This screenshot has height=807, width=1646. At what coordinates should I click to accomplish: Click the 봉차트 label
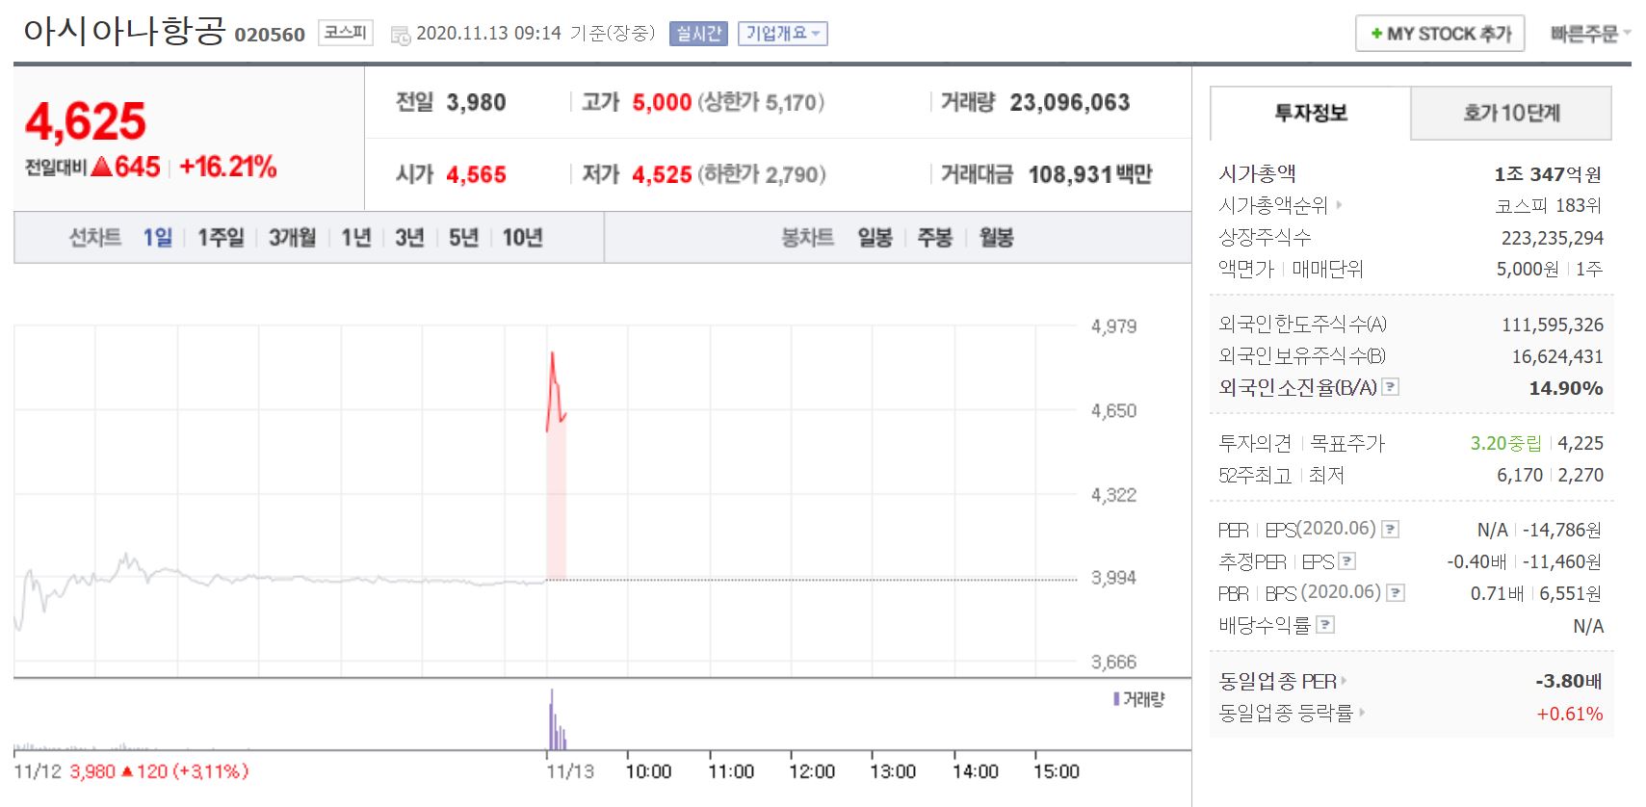807,237
